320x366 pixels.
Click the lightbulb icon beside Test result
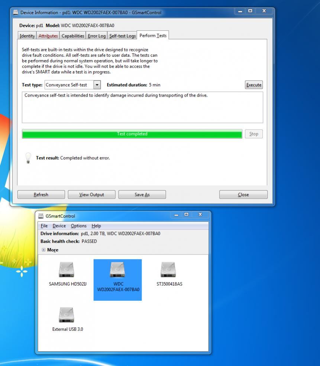pos(28,158)
